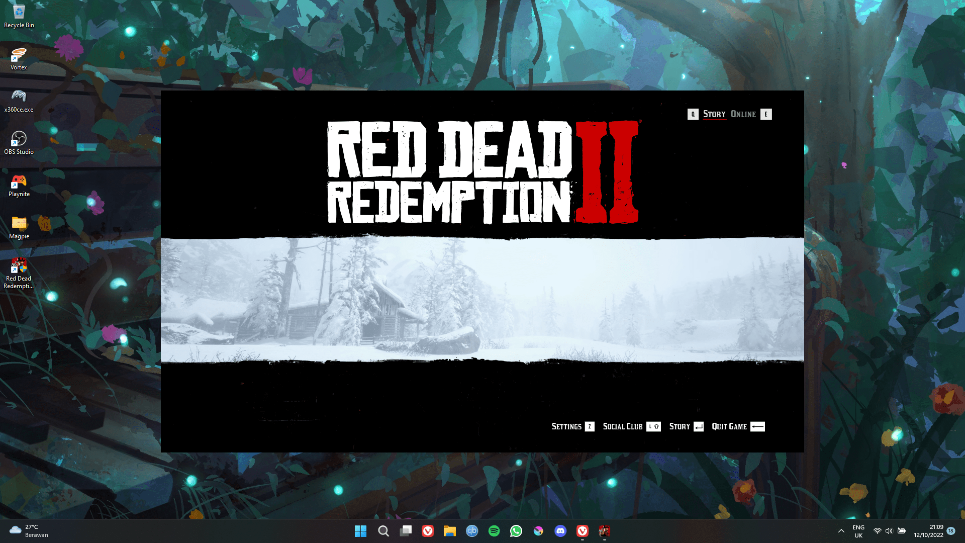
Task: Click the volume speaker tray icon
Action: click(889, 531)
